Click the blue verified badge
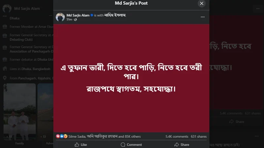The width and height of the screenshot is (264, 148). [92, 15]
